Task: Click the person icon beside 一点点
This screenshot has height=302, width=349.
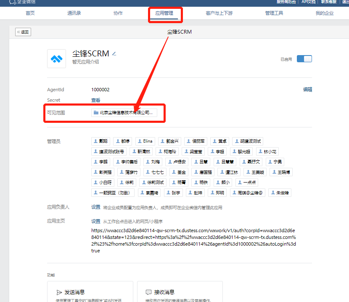Action: 240,183
